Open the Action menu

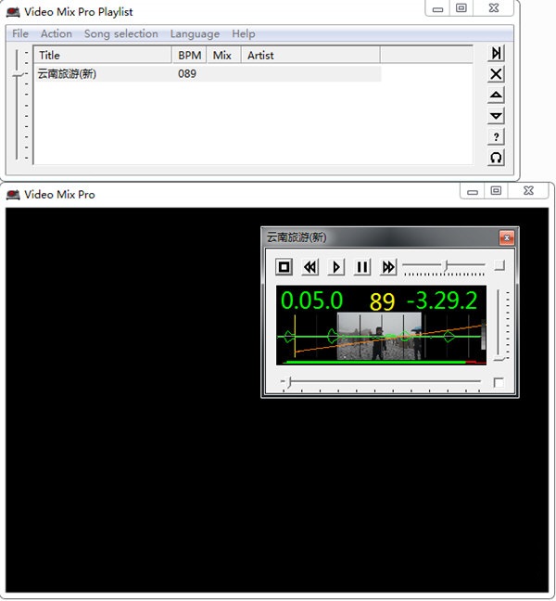(57, 33)
